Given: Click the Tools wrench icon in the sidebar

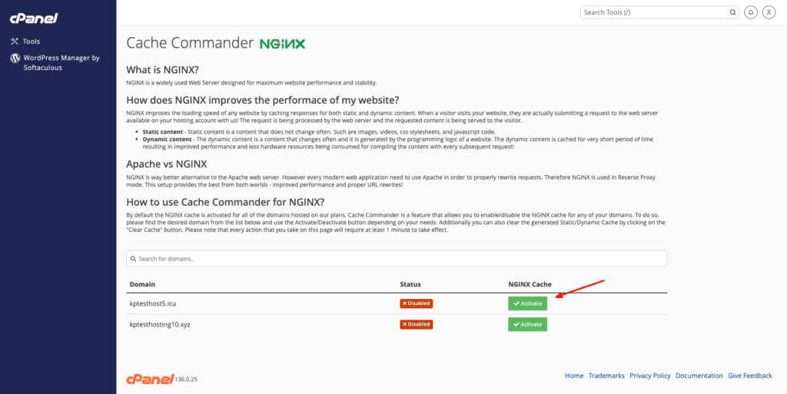Looking at the screenshot, I should coord(15,41).
